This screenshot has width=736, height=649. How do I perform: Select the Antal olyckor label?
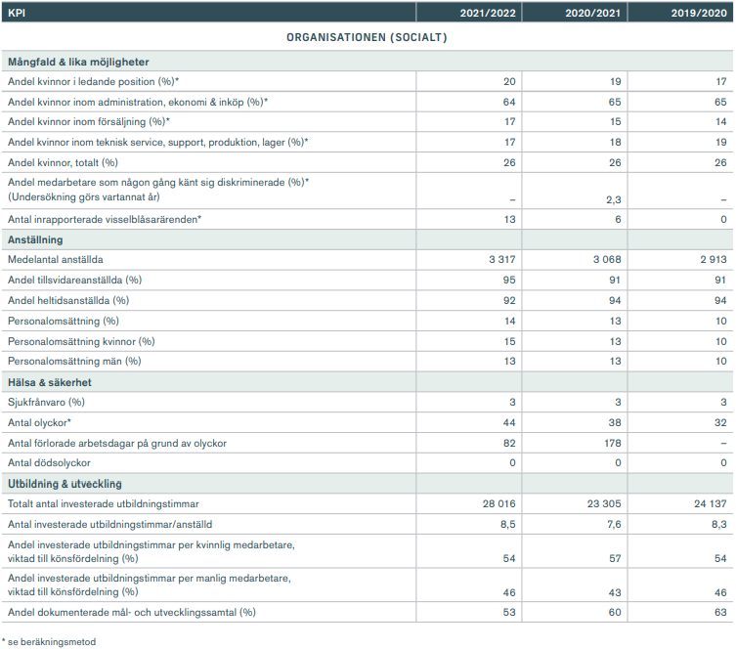(39, 423)
